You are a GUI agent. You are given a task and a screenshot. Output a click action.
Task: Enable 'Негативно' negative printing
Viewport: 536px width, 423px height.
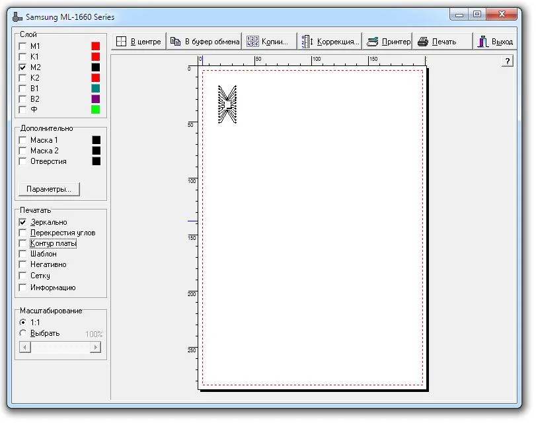(22, 264)
